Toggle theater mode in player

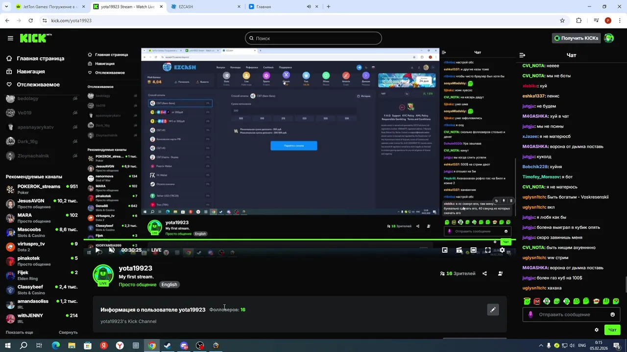coord(474,250)
